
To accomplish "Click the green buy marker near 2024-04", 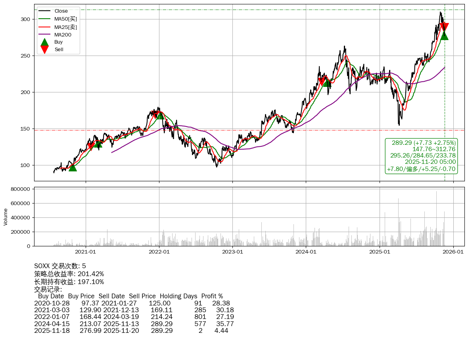I will point(327,83).
